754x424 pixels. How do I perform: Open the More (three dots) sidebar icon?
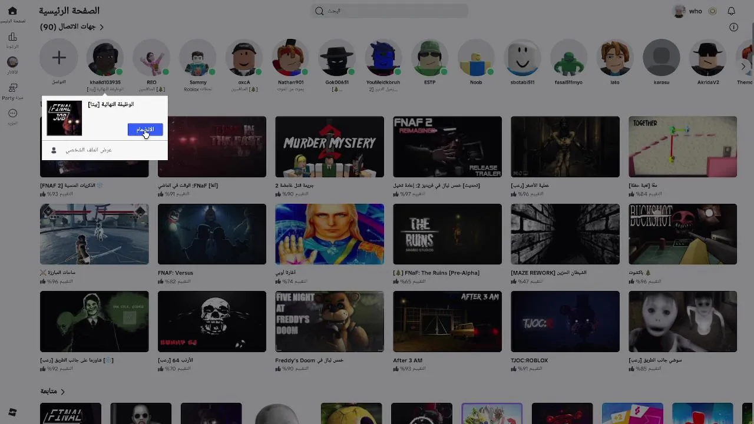[x=12, y=113]
